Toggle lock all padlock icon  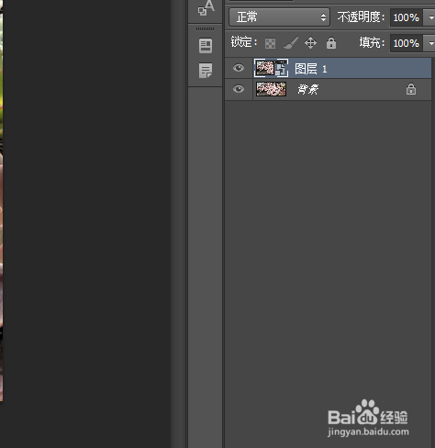pos(331,43)
